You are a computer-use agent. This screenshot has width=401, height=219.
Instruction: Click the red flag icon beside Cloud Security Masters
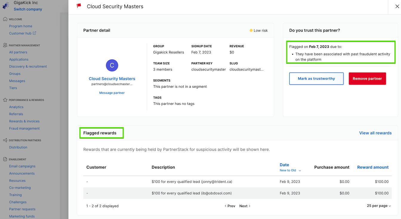point(79,6)
